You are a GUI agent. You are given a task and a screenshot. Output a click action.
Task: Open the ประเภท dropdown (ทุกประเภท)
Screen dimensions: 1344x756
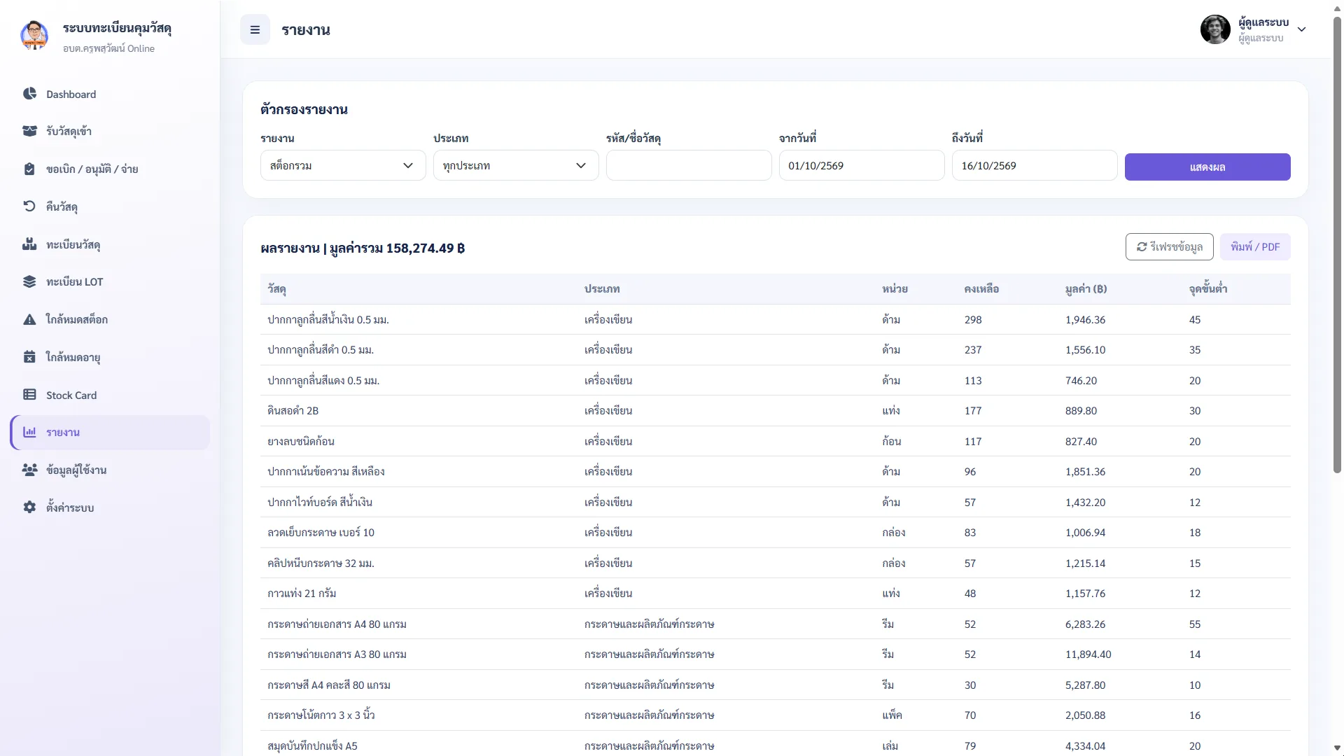click(x=516, y=166)
